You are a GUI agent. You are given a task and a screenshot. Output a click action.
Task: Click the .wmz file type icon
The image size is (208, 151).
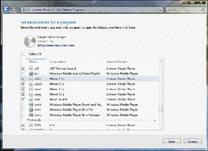[x=31, y=115]
